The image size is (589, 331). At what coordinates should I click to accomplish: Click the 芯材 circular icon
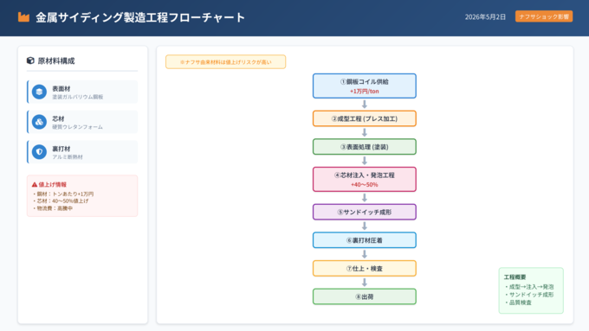click(x=39, y=122)
